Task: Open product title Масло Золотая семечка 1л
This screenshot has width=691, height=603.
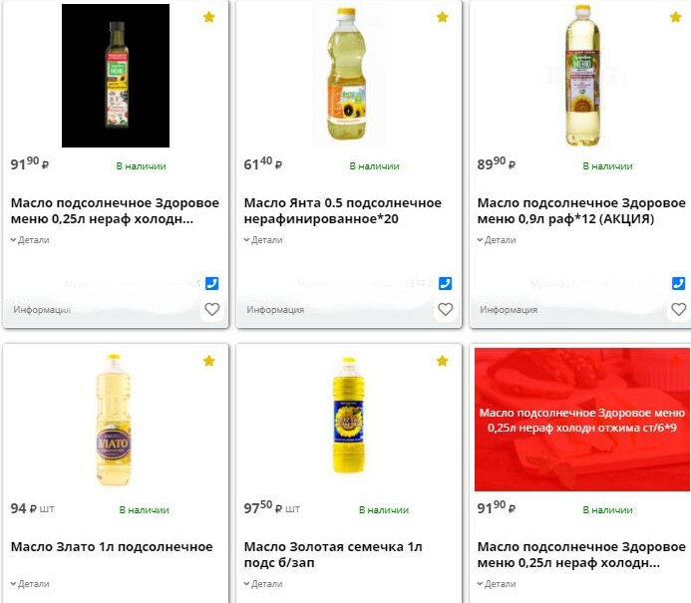Action: coord(333,555)
